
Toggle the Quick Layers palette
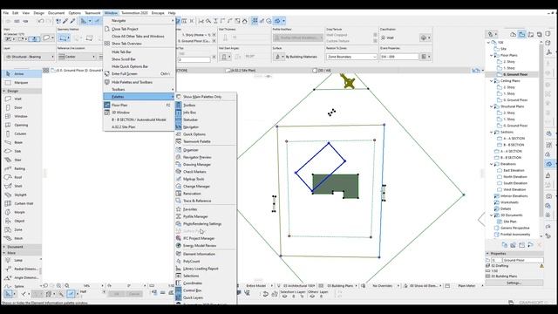[206, 297]
